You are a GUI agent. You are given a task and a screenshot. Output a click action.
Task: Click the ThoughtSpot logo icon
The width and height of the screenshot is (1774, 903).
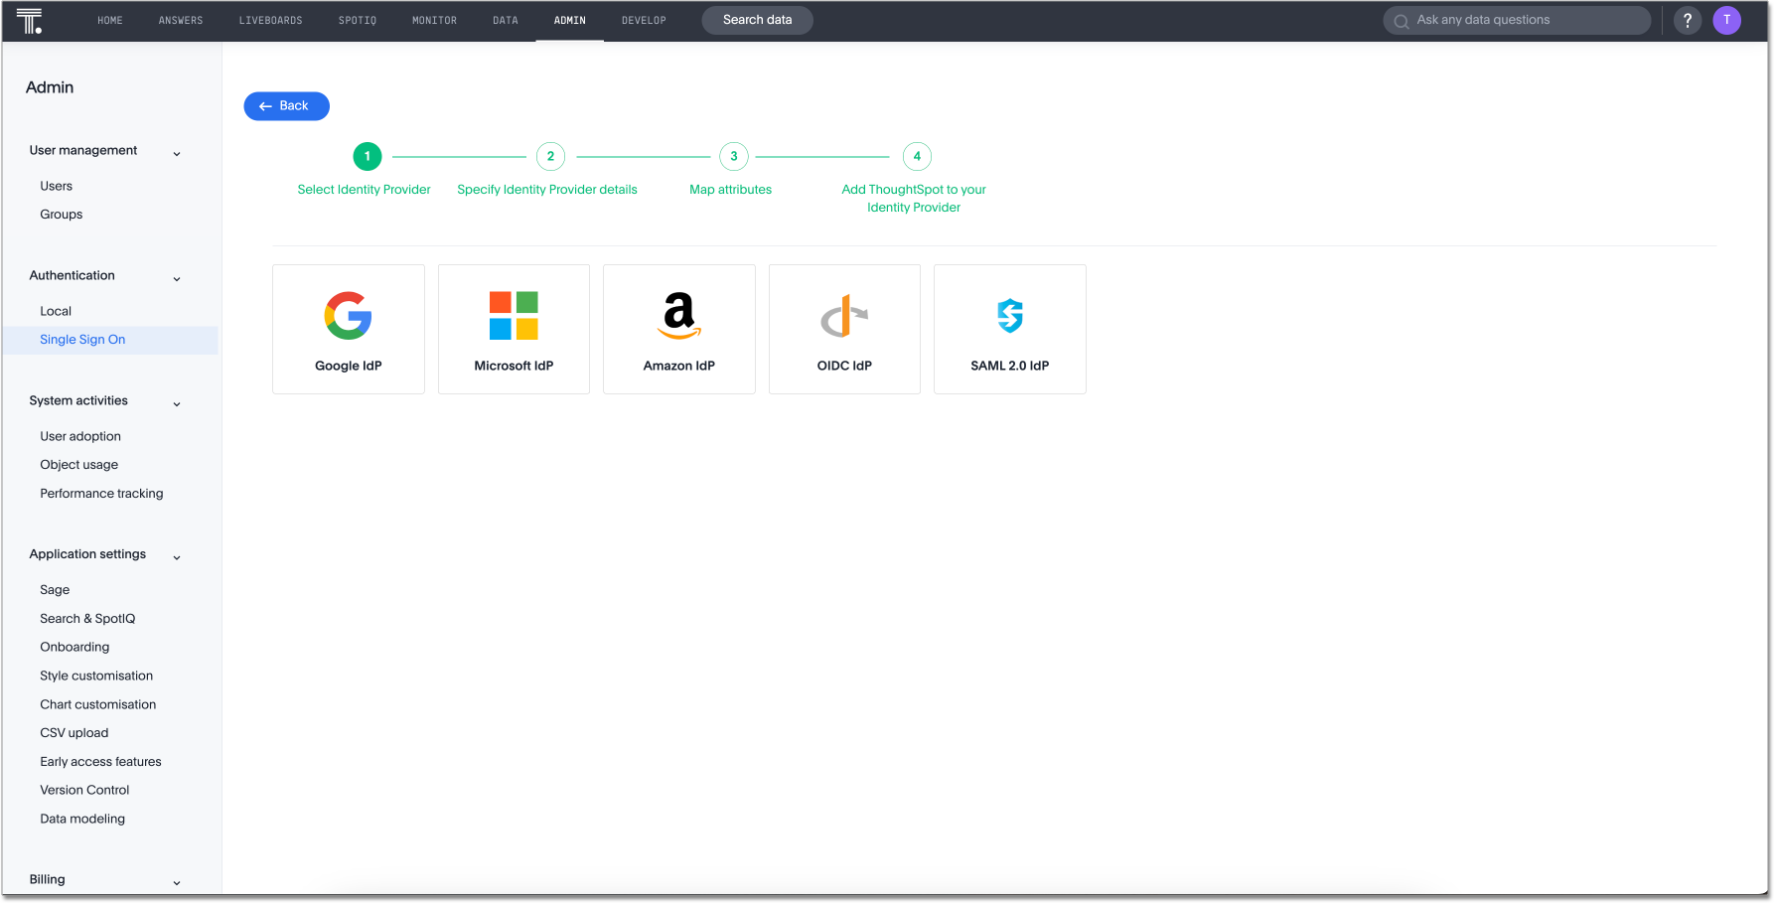point(30,21)
